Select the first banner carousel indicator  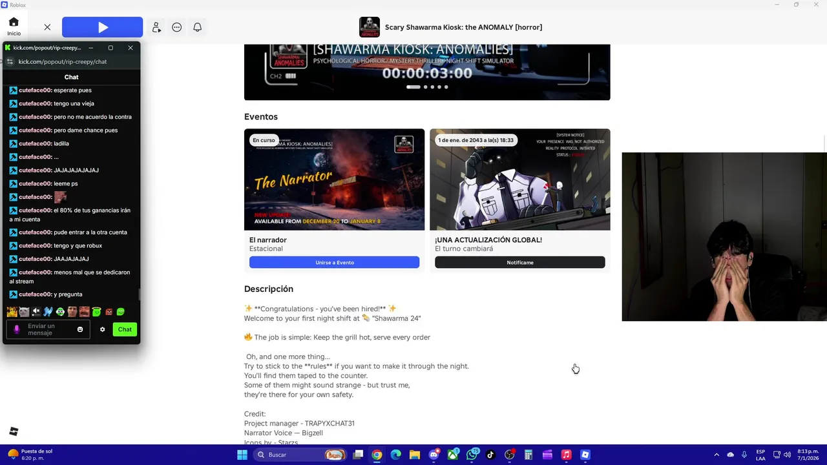point(413,87)
